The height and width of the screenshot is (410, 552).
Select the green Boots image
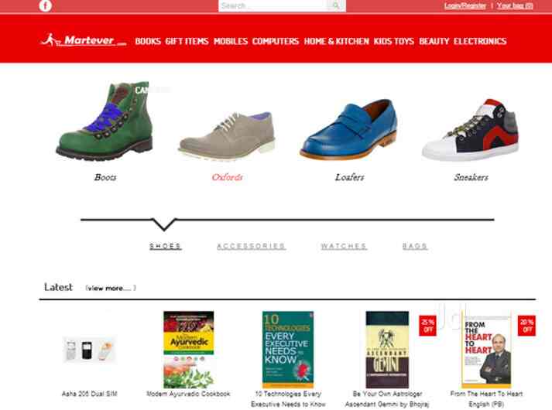(x=105, y=121)
